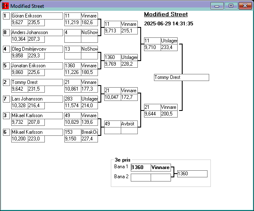254x211 pixels.
Task: Click seed number 8 box
Action: coord(6,32)
